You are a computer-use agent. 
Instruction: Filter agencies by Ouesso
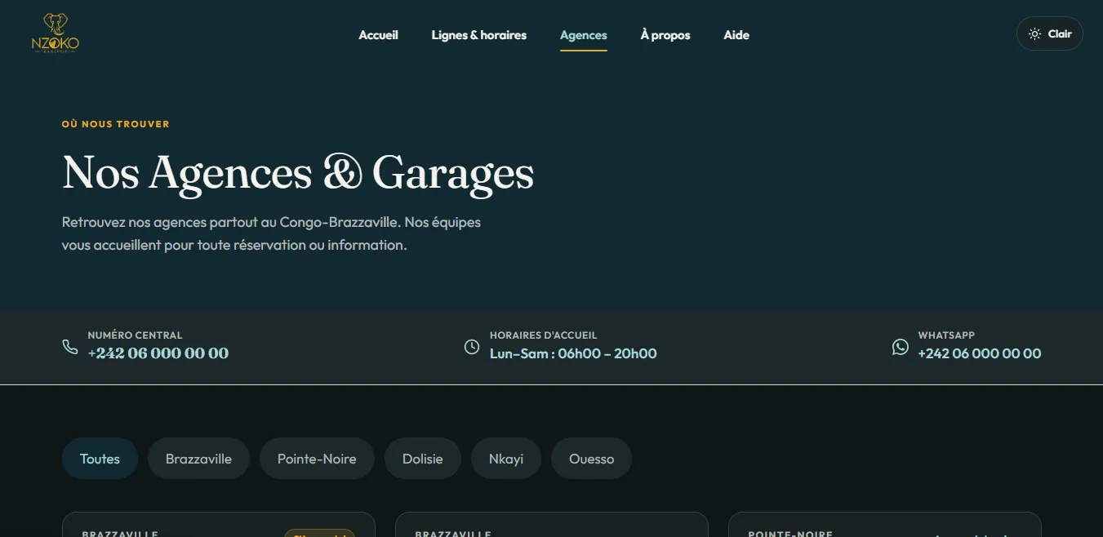[x=592, y=459]
